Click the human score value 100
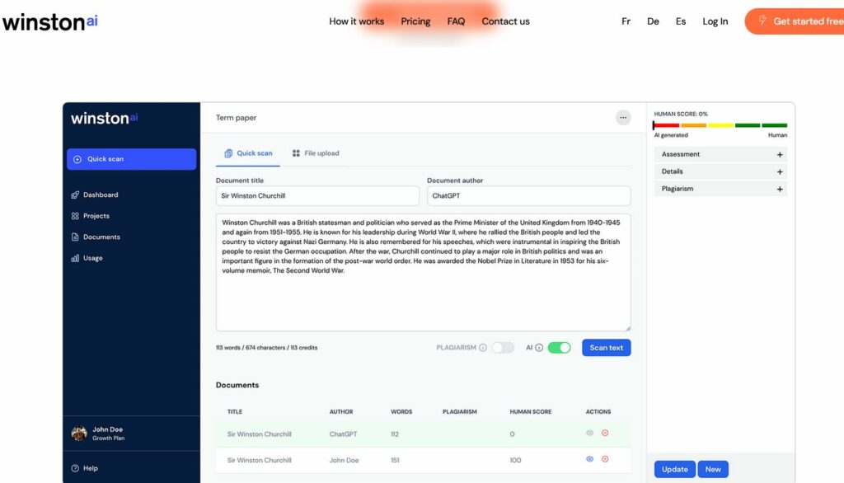This screenshot has width=844, height=483. click(x=515, y=461)
